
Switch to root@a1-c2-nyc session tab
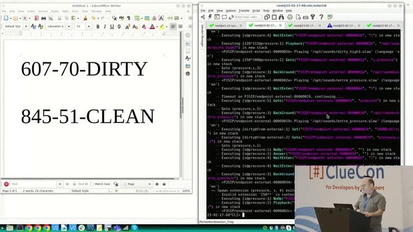pos(226,26)
